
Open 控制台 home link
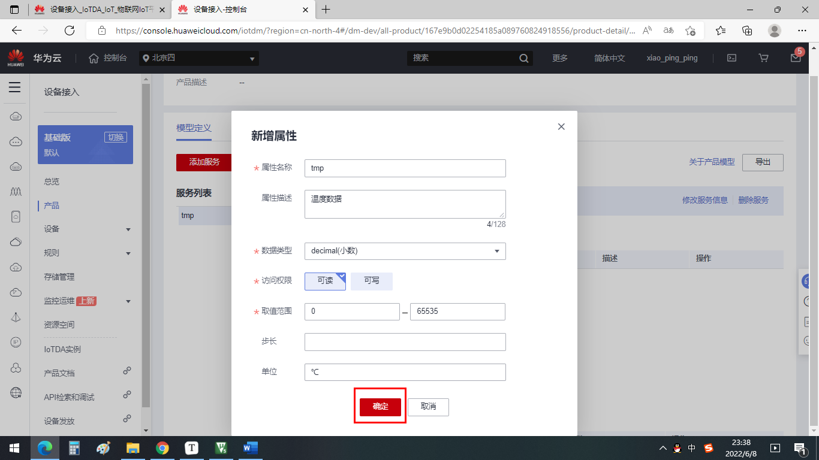(108, 58)
